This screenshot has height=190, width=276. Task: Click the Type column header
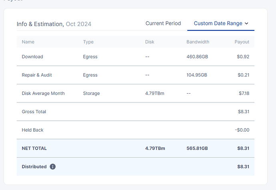pos(88,42)
